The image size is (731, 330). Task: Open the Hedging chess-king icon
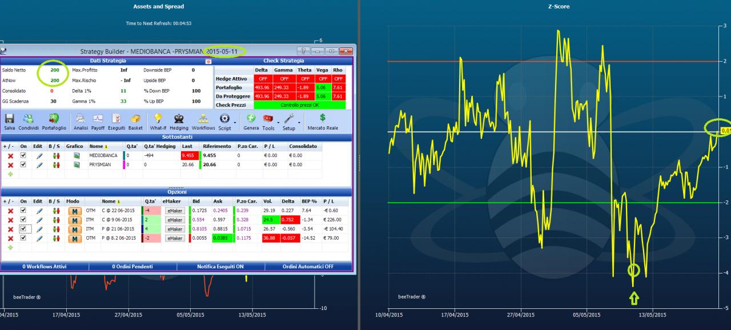[x=179, y=118]
